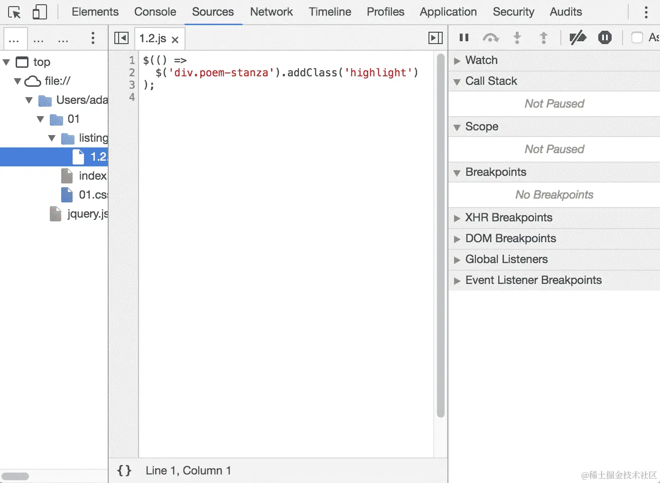Click line number 3 in gutter
This screenshot has width=660, height=483.
click(x=132, y=85)
